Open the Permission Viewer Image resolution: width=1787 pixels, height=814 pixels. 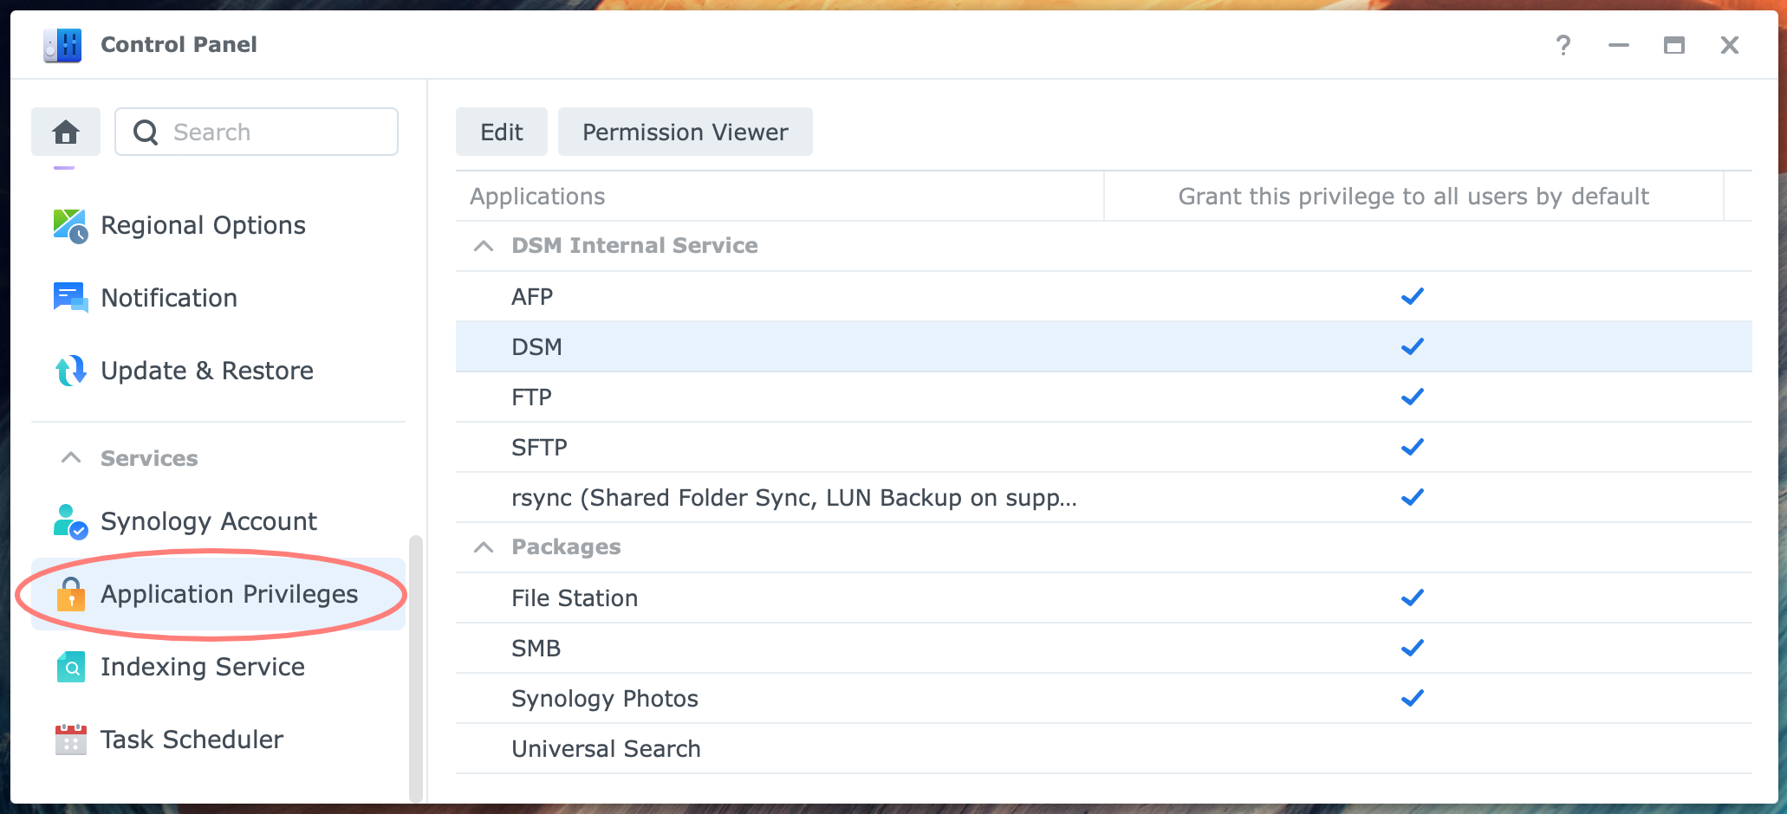point(686,132)
